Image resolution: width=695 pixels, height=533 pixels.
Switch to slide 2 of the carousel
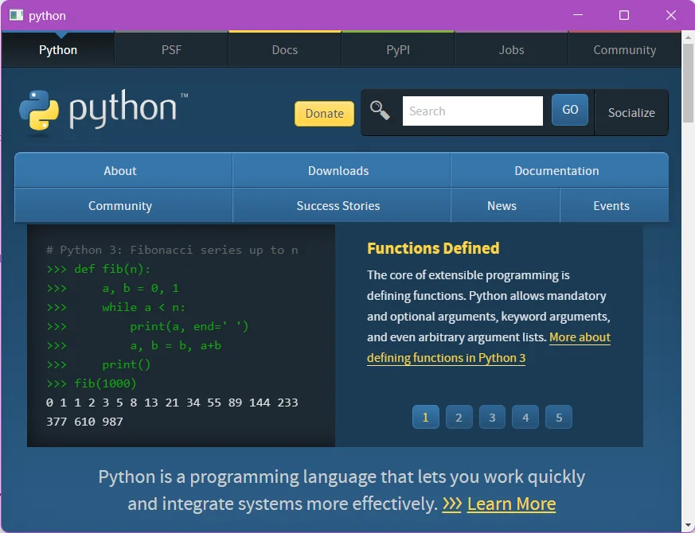459,417
